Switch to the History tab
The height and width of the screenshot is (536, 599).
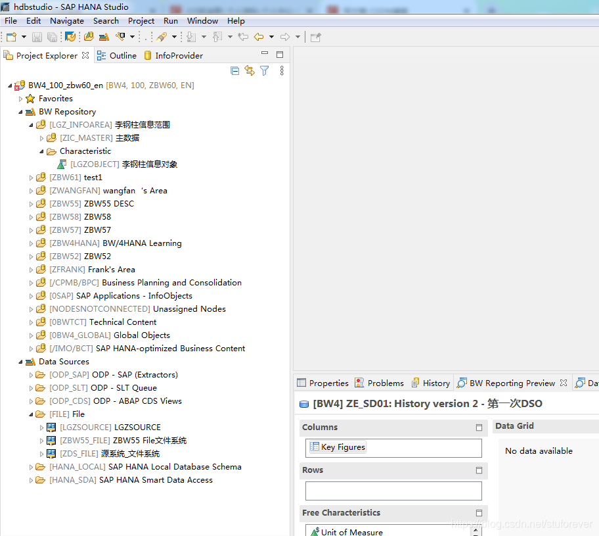(x=432, y=383)
